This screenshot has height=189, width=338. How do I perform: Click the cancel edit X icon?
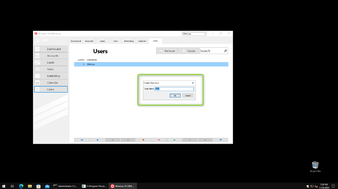pyautogui.click(x=205, y=140)
